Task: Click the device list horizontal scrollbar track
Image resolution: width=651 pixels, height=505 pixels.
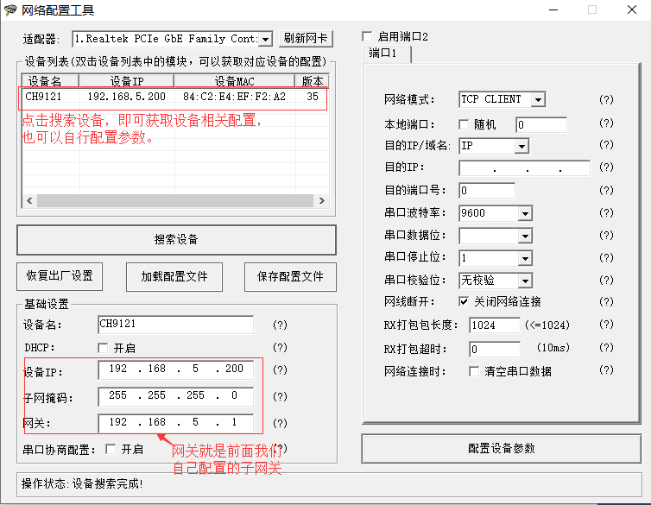Action: 174,201
